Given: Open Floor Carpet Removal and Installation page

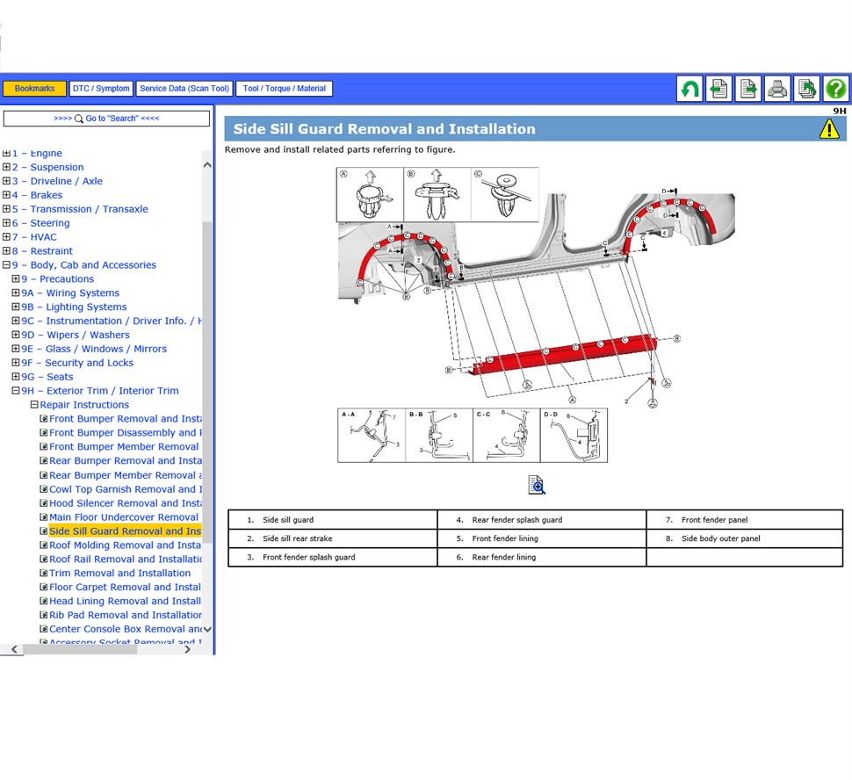Looking at the screenshot, I should pyautogui.click(x=125, y=587).
